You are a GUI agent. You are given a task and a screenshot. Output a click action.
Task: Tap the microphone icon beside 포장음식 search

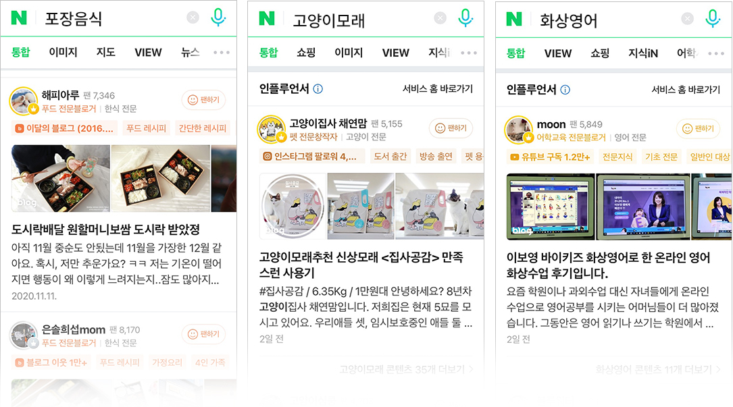coord(218,18)
